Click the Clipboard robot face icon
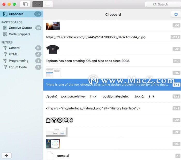 point(5,14)
